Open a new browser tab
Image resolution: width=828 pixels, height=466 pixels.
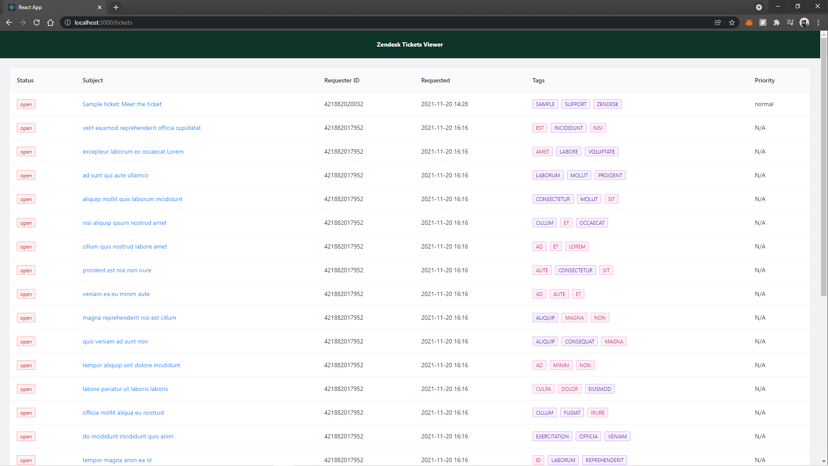pyautogui.click(x=116, y=7)
